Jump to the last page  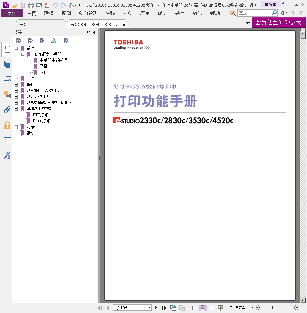click(164, 308)
